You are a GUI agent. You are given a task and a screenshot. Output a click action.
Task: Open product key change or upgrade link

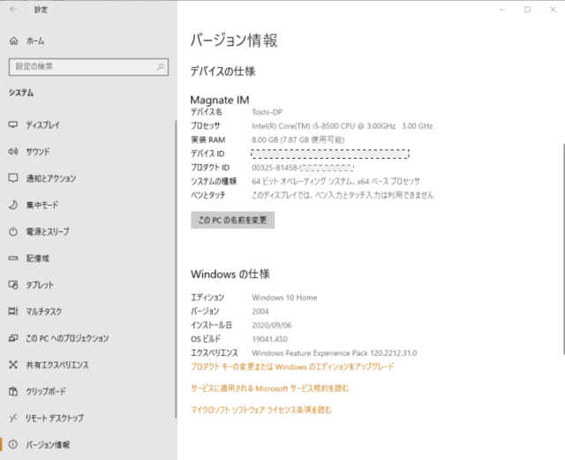tap(292, 367)
